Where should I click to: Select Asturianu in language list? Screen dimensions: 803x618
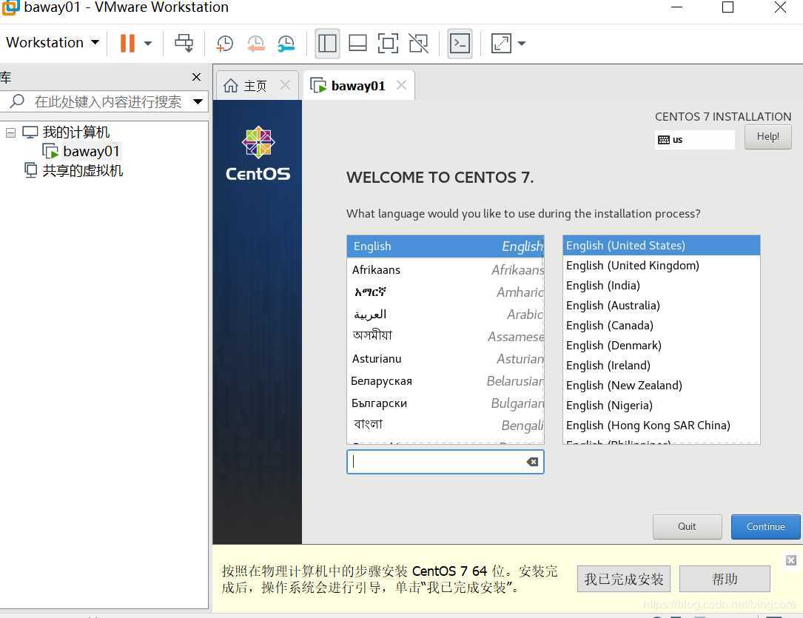coord(445,359)
